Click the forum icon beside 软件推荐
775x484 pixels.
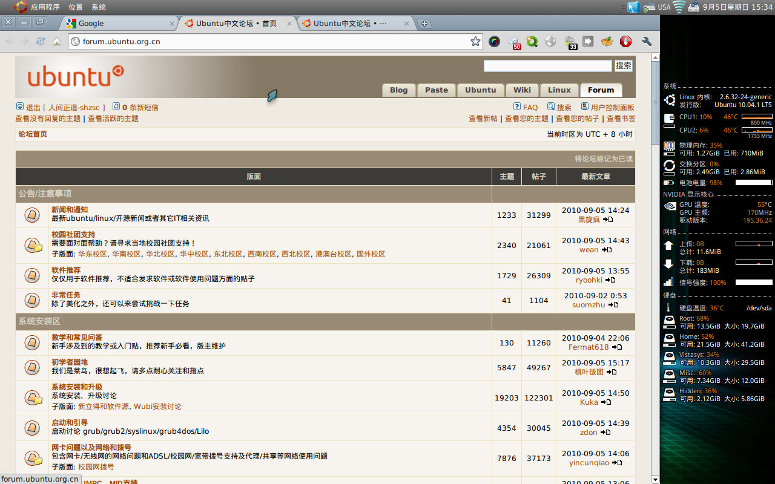(x=32, y=275)
